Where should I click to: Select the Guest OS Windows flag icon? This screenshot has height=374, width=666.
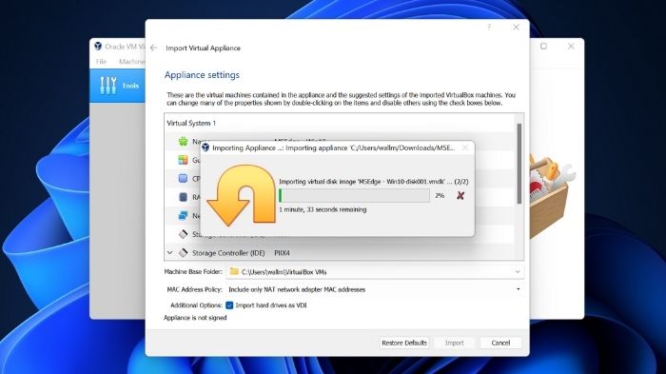pyautogui.click(x=183, y=160)
